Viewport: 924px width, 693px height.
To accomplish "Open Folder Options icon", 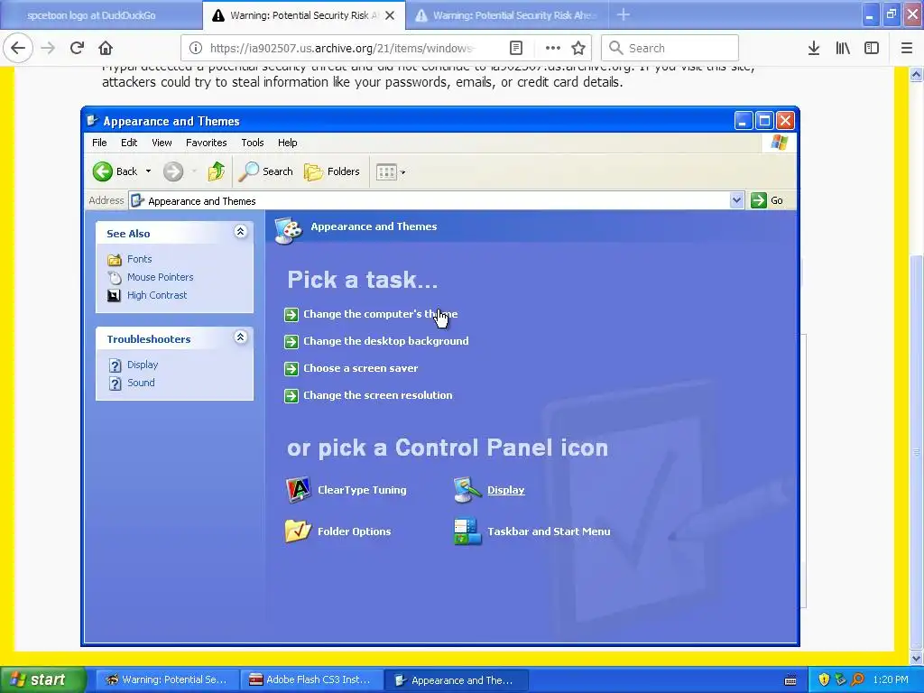I will [x=338, y=531].
